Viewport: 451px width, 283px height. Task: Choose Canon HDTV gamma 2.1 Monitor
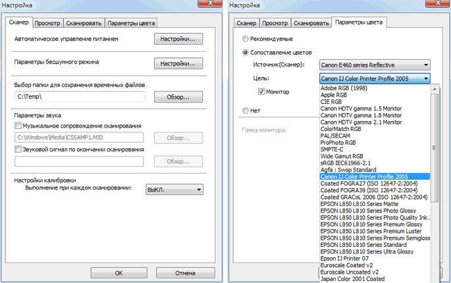[375, 122]
